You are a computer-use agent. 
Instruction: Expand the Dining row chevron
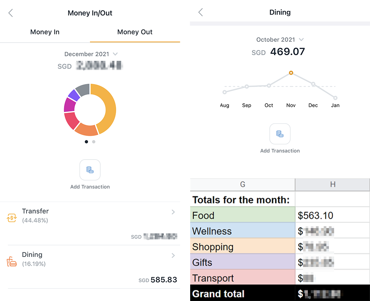click(173, 255)
